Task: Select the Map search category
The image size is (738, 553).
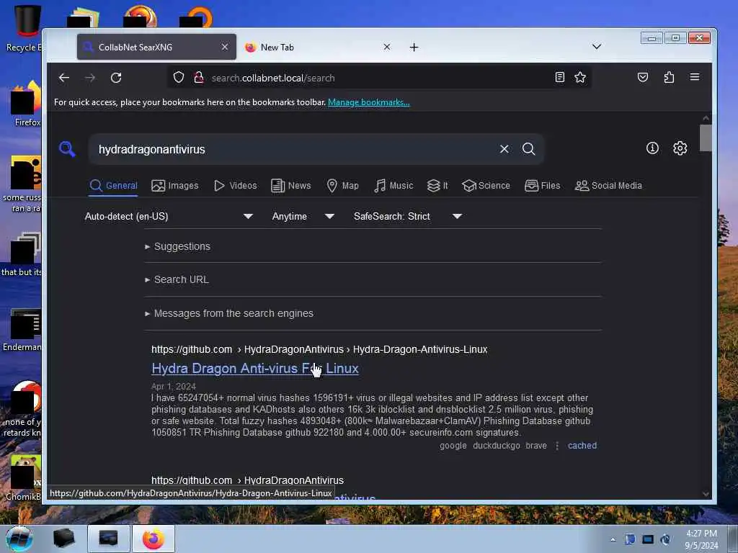Action: [x=342, y=186]
